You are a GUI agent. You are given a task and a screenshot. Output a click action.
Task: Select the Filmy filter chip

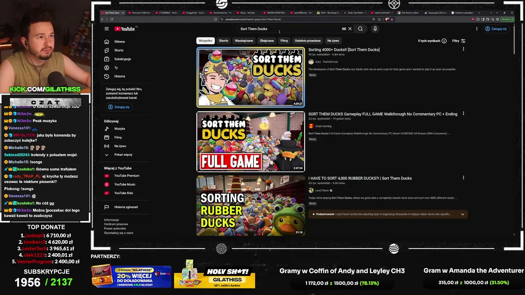[284, 41]
